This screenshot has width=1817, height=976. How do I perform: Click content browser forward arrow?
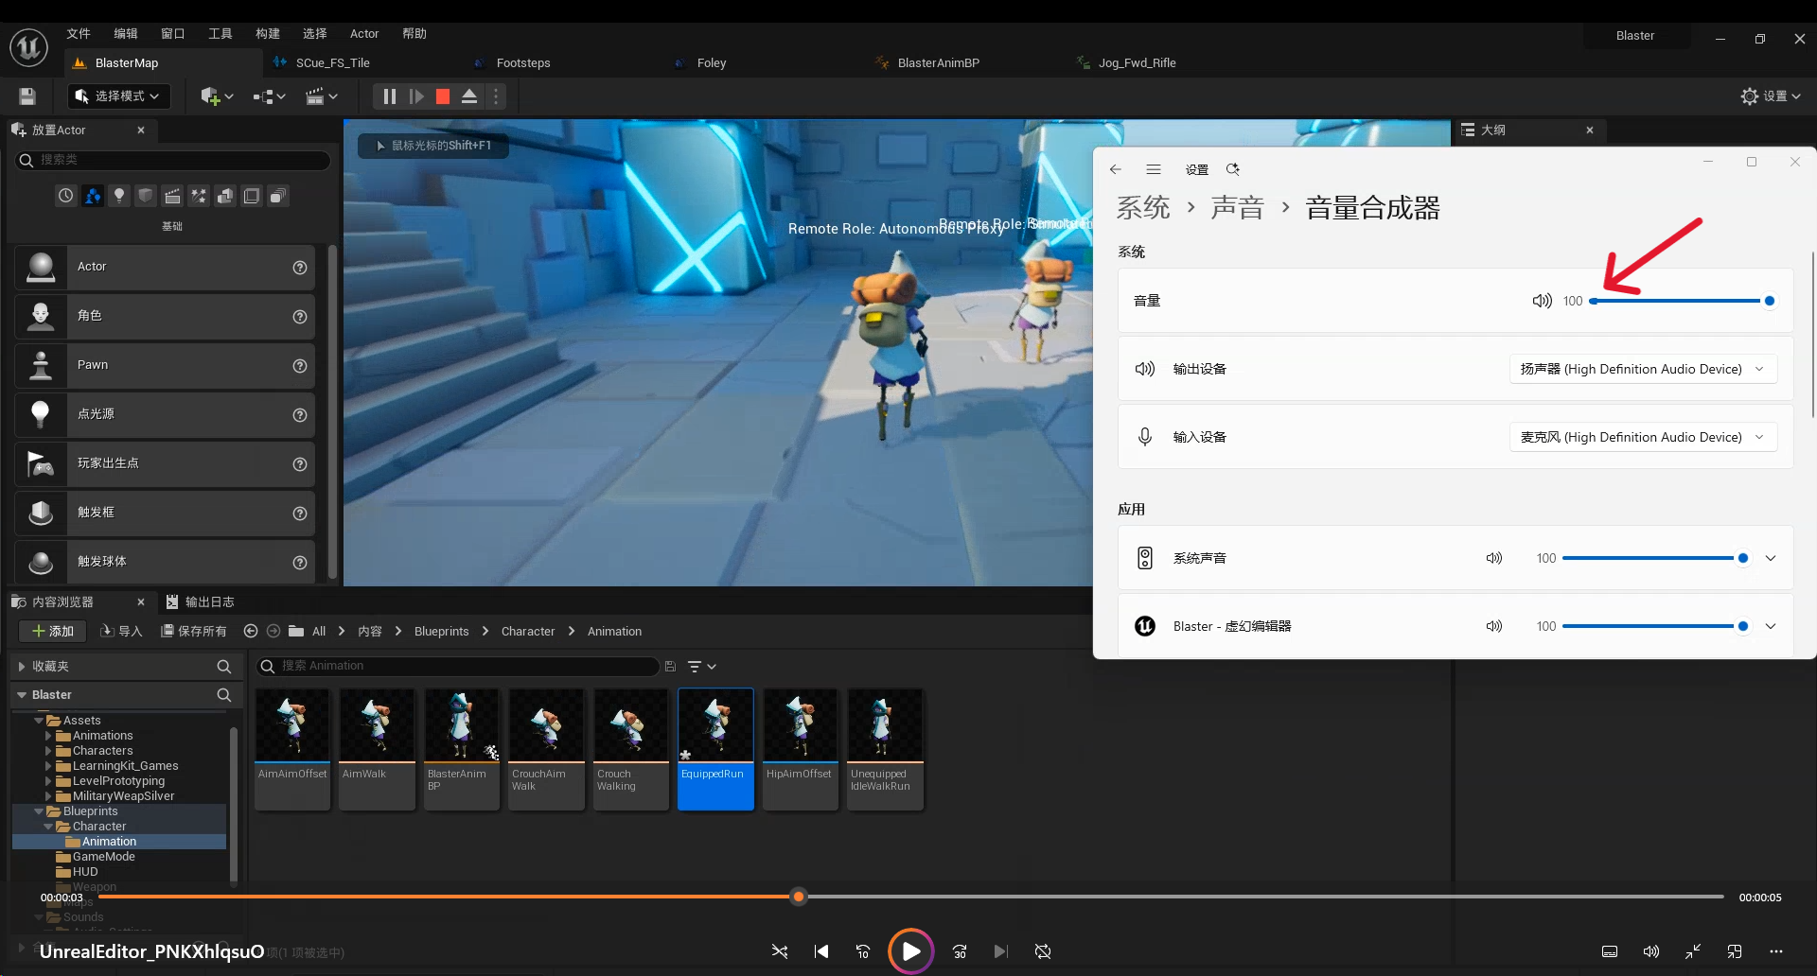[273, 631]
